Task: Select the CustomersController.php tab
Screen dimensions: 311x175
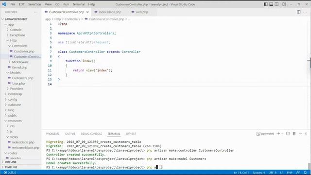Action: (x=67, y=12)
